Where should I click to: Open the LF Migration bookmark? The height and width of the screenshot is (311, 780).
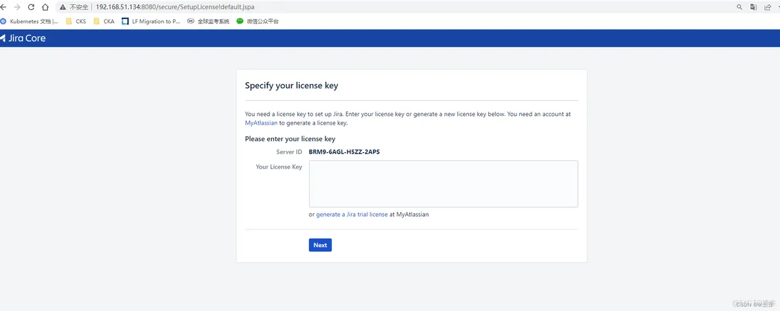click(x=151, y=21)
